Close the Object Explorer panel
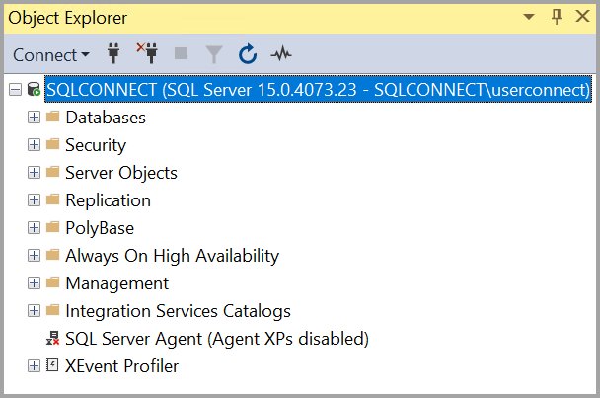 click(583, 16)
